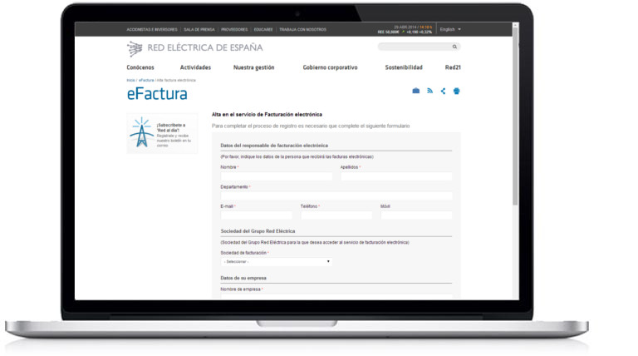638x356 pixels.
Task: Open the English language dropdown
Action: point(450,29)
